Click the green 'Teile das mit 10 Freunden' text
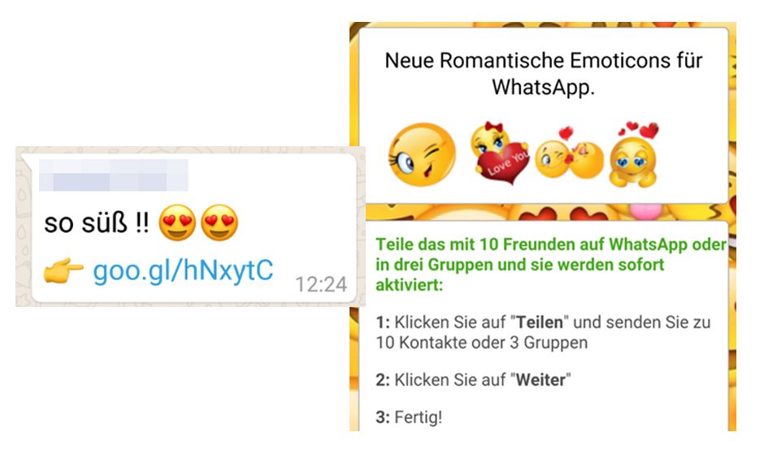Image resolution: width=764 pixels, height=458 pixels. tap(551, 264)
